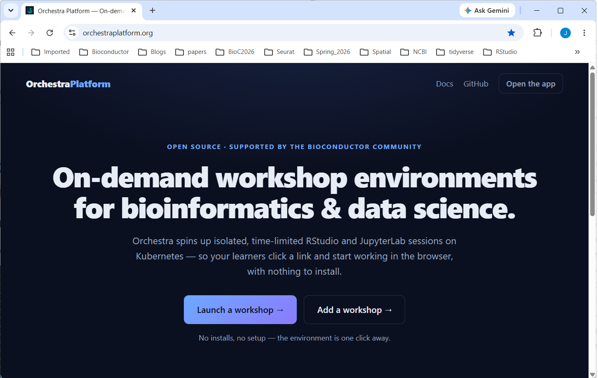Close the browser window
Screen dimensions: 598x378
pos(584,11)
